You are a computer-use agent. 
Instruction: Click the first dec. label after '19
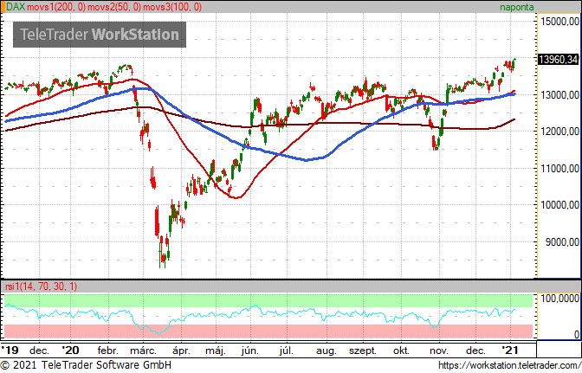(39, 350)
